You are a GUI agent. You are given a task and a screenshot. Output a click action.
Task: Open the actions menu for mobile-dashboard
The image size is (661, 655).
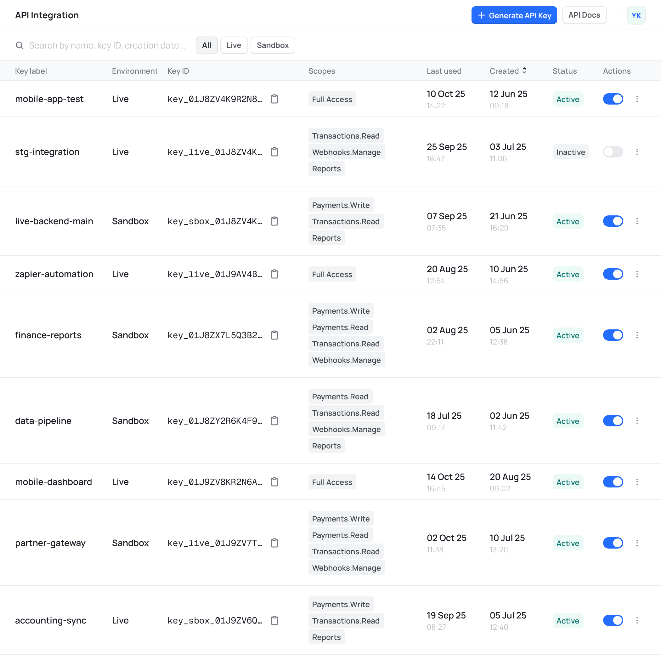(x=637, y=482)
